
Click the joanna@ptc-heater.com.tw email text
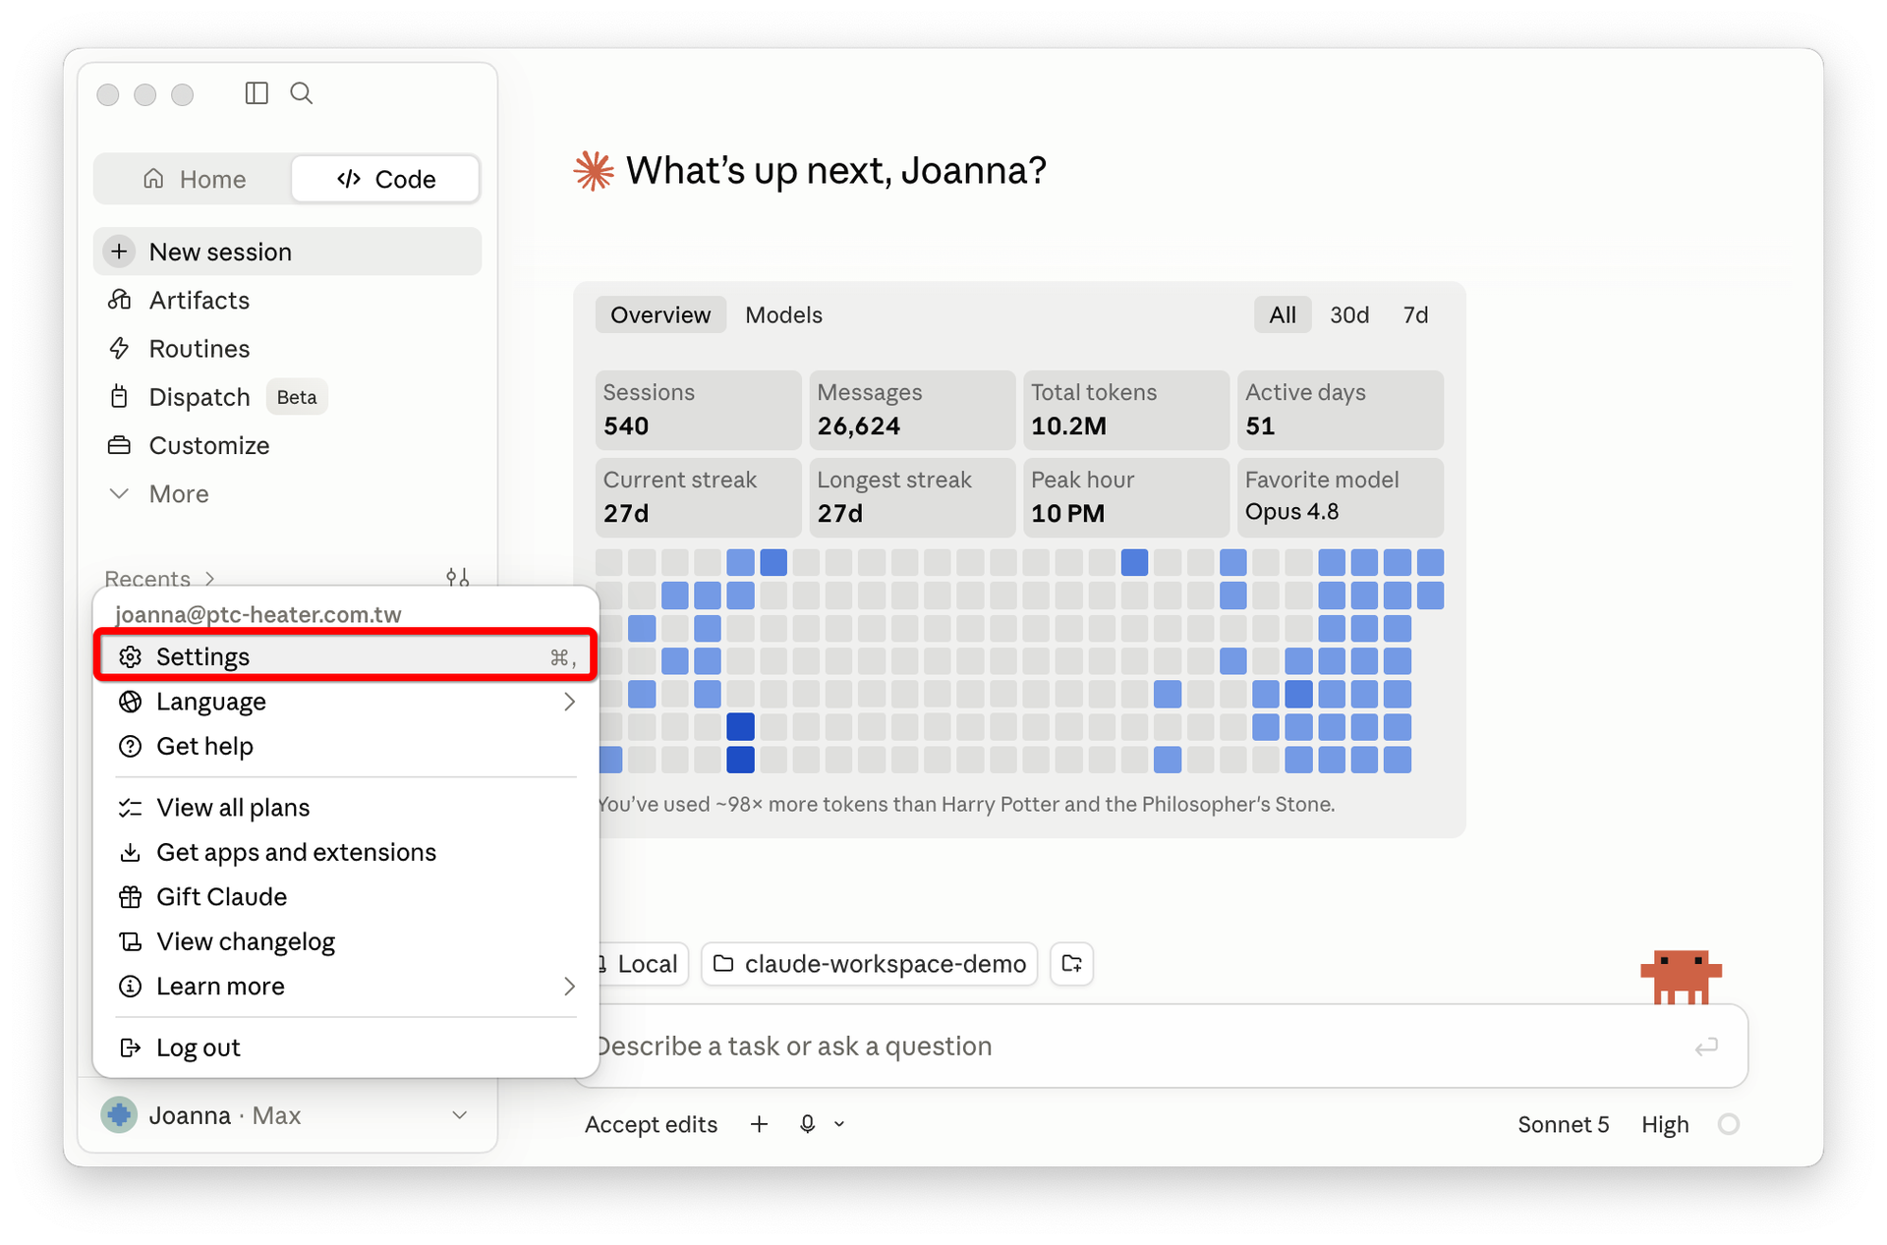(258, 614)
